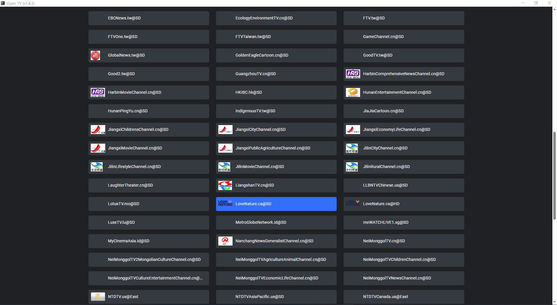The height and width of the screenshot is (305, 557).
Task: Play the LotusTV.mo@SD channel
Action: coord(148,204)
